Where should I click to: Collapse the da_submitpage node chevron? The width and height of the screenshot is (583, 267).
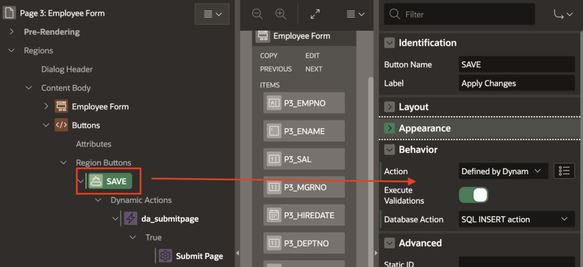pyautogui.click(x=115, y=219)
